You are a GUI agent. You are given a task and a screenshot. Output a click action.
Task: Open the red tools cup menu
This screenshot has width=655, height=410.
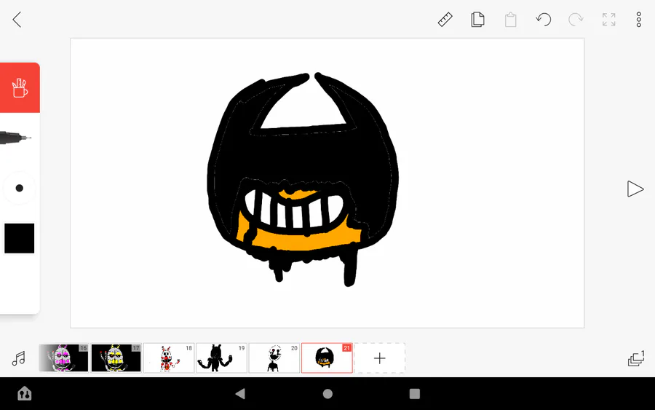[20, 88]
